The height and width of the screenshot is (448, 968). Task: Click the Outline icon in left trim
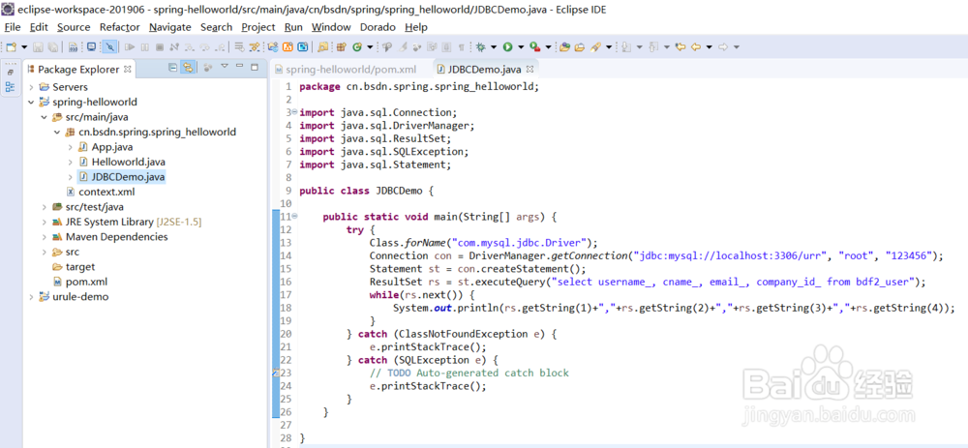pyautogui.click(x=10, y=87)
